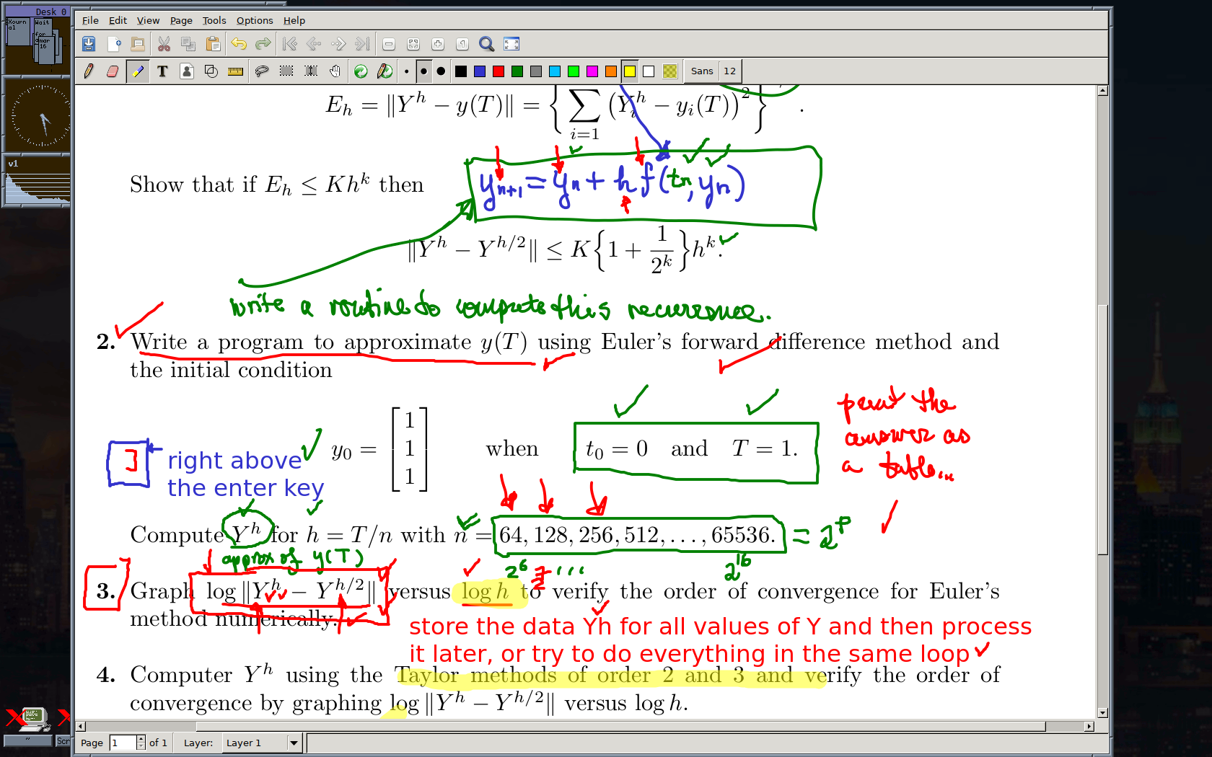
Task: Select the lasso region tool
Action: click(x=262, y=71)
